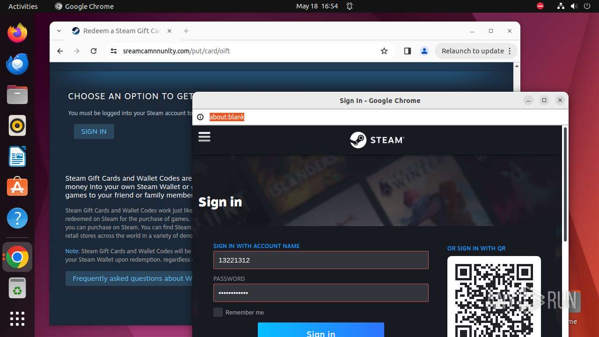Click the Google Chrome dock icon
Image resolution: width=599 pixels, height=337 pixels.
click(x=17, y=257)
